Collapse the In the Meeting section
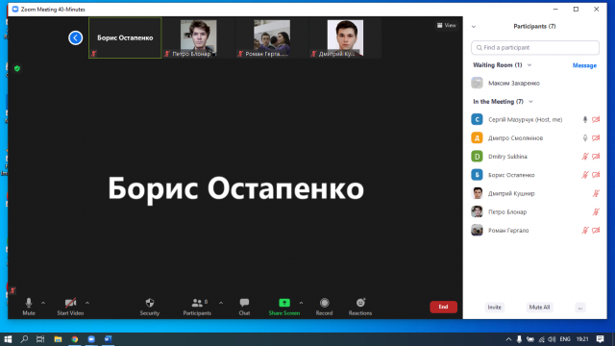The height and width of the screenshot is (346, 615). (x=530, y=102)
